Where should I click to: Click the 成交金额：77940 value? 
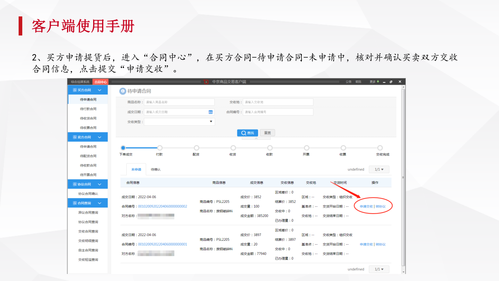click(x=253, y=254)
